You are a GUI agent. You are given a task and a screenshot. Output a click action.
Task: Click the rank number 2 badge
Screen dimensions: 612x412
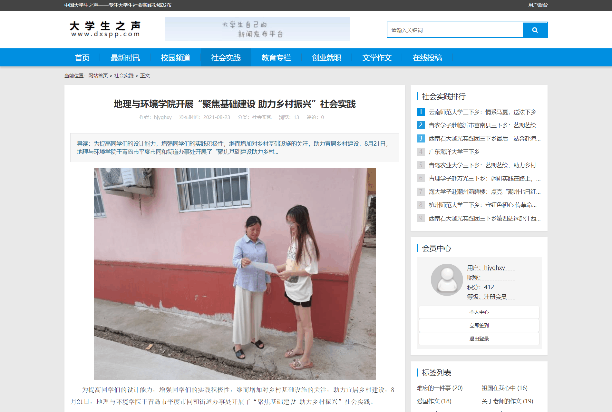coord(421,125)
